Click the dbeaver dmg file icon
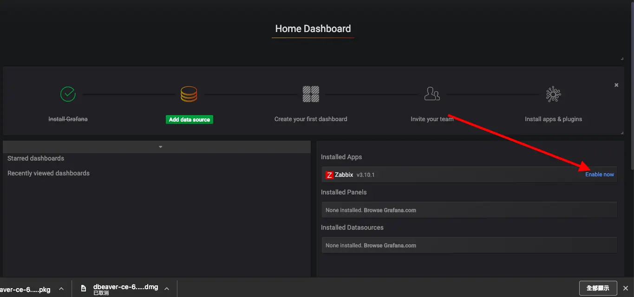Screen dimensions: 634x297 coord(84,288)
